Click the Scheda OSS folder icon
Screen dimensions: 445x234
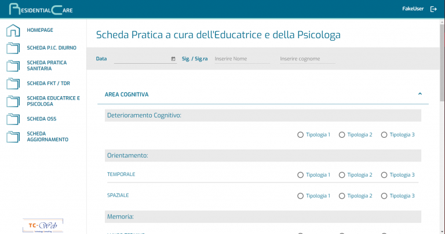coord(13,119)
